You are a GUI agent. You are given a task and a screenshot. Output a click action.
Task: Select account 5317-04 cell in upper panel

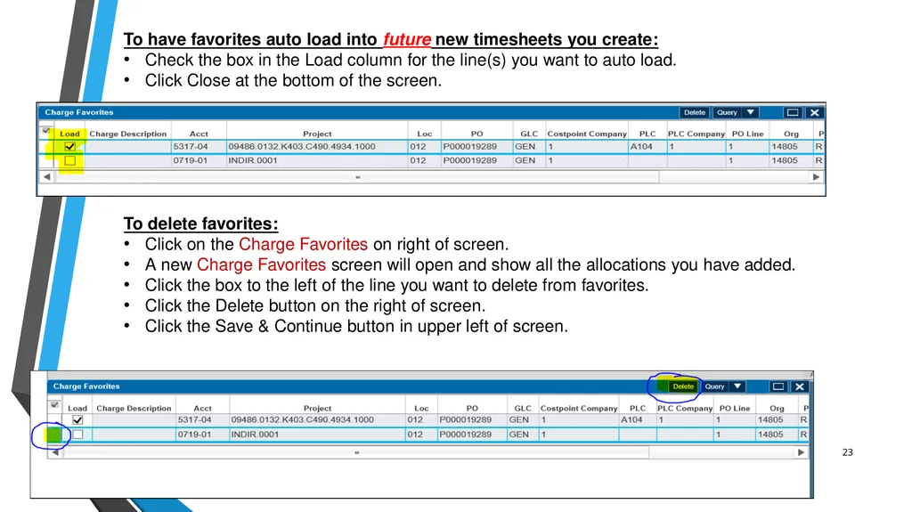coord(199,147)
